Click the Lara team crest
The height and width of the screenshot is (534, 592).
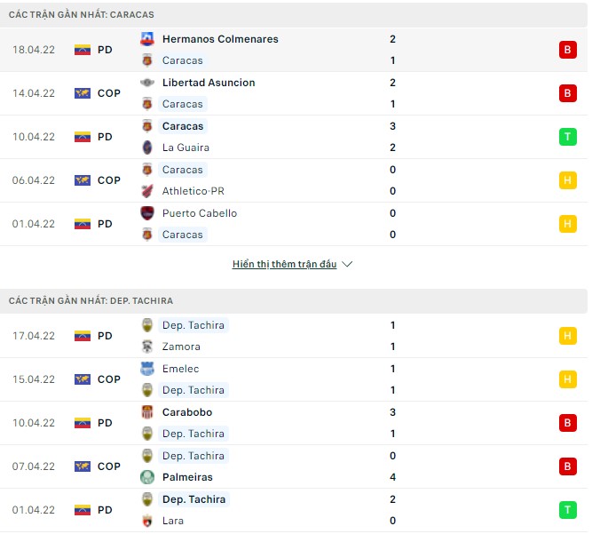click(x=147, y=521)
